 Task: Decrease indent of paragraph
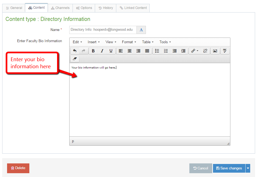coord(175,51)
